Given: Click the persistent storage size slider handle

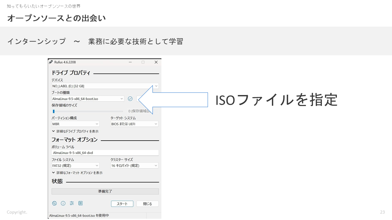Looking at the screenshot, I should [54, 112].
